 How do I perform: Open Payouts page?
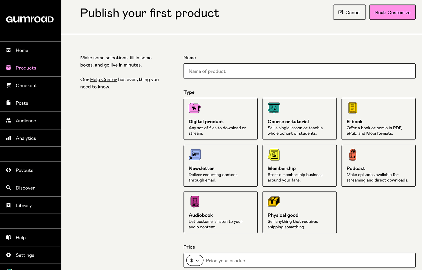click(x=30, y=170)
